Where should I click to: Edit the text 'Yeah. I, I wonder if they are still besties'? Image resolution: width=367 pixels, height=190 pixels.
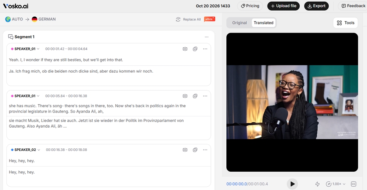[66, 60]
